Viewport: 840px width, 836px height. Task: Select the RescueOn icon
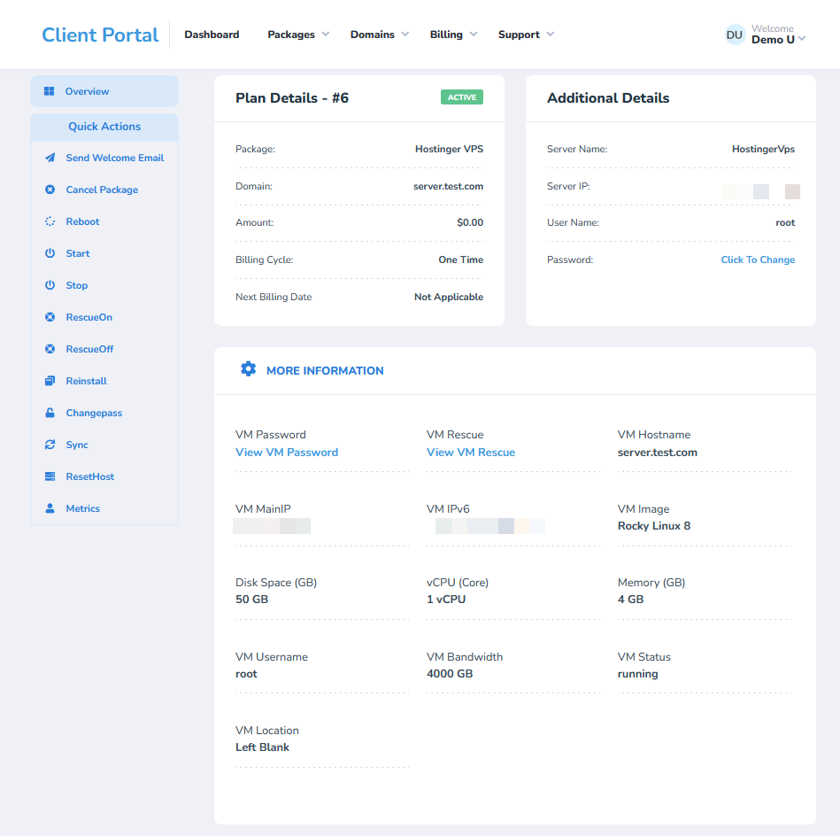(50, 317)
